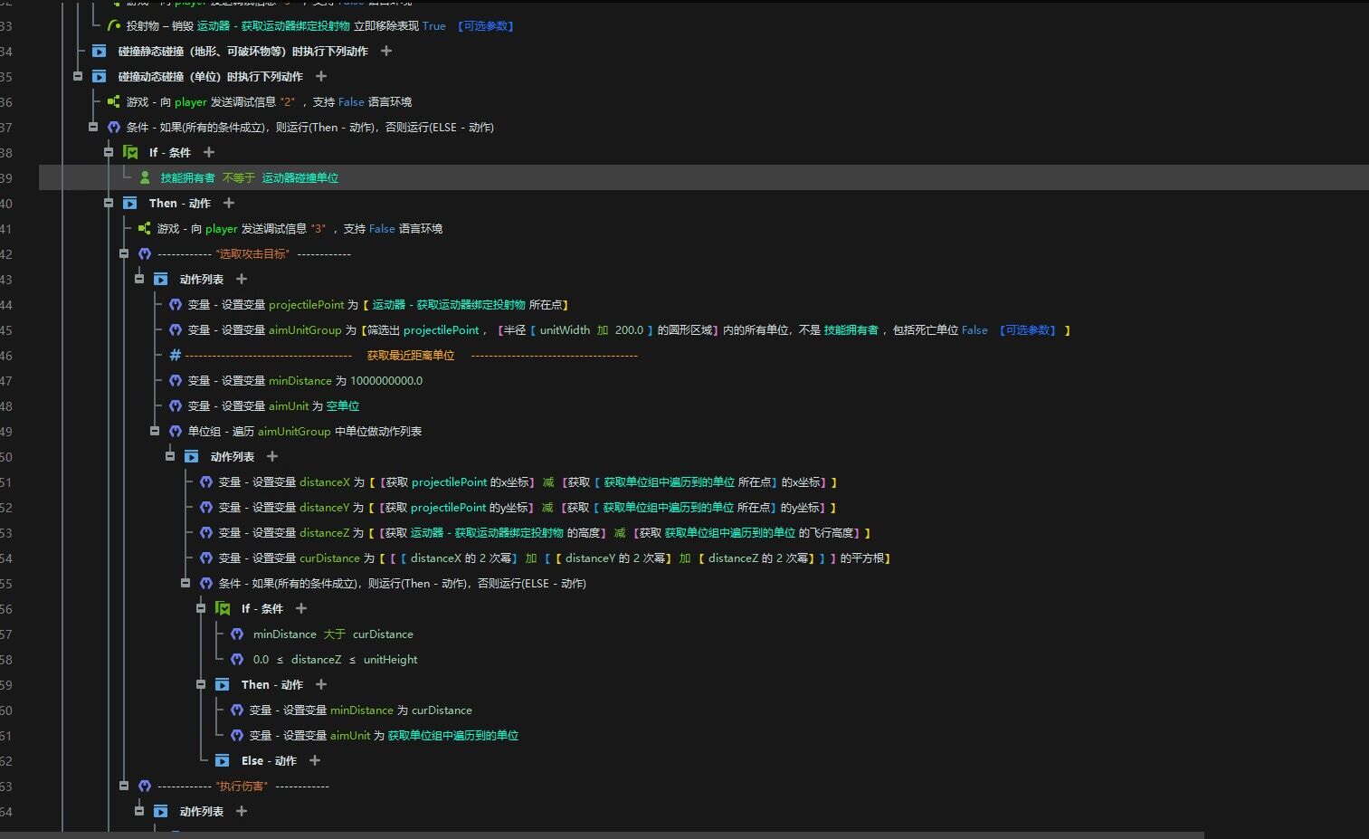Add condition to the If - 条件 above minDistance 大于 curDistance

[x=301, y=608]
